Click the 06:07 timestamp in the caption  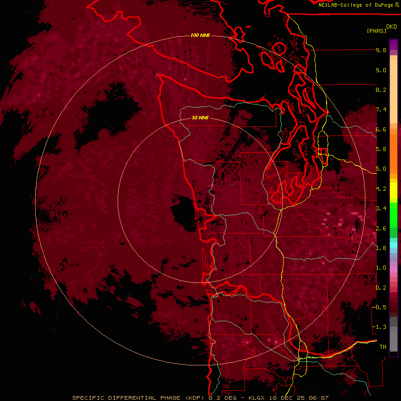click(319, 398)
